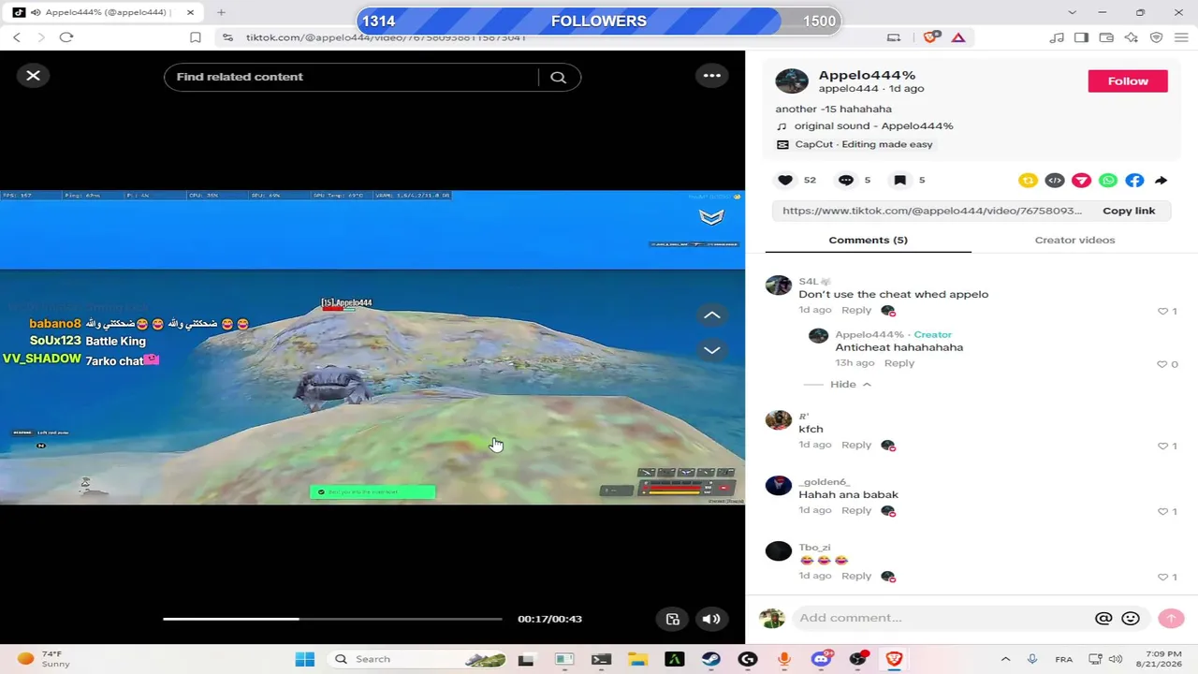Image resolution: width=1198 pixels, height=674 pixels.
Task: Bookmark this page in the address bar
Action: pos(195,37)
